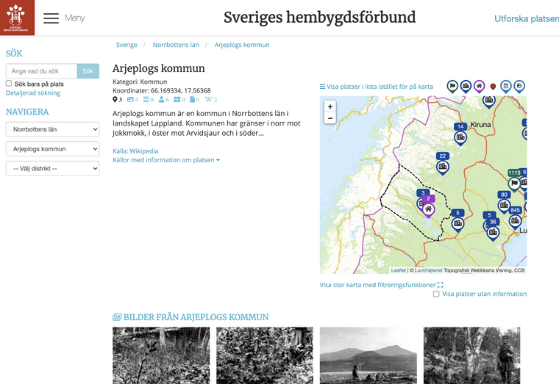The height and width of the screenshot is (384, 559).
Task: Toggle the calendar map filter
Action: (x=506, y=86)
